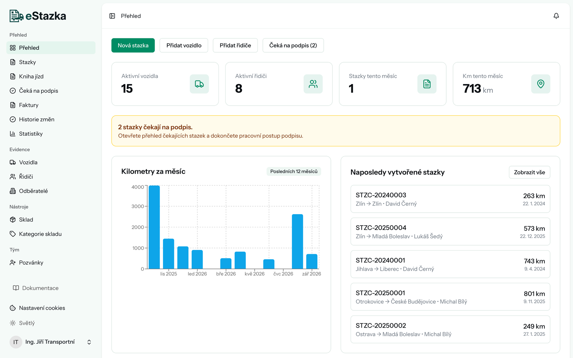Click the notification bell icon
Image resolution: width=573 pixels, height=358 pixels.
[x=556, y=16]
